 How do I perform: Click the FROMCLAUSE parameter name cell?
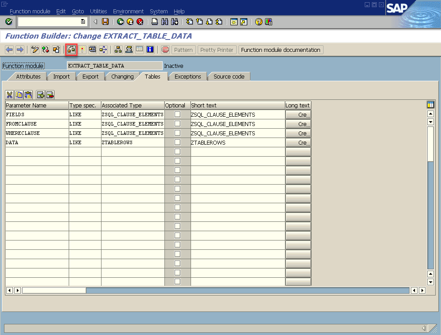[37, 124]
